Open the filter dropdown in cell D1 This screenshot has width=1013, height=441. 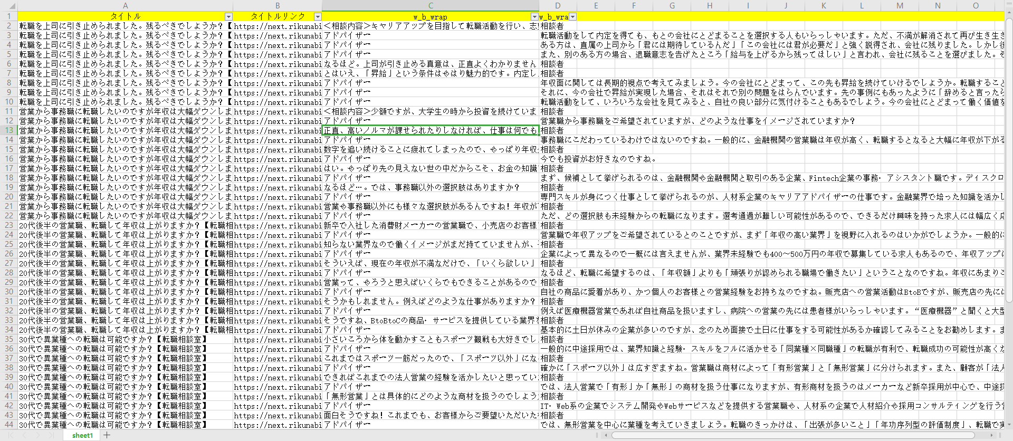572,17
